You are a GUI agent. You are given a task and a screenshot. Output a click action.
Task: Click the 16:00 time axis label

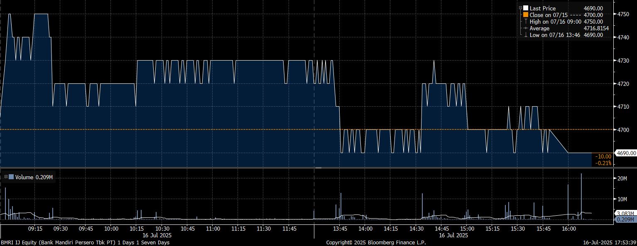(568, 229)
